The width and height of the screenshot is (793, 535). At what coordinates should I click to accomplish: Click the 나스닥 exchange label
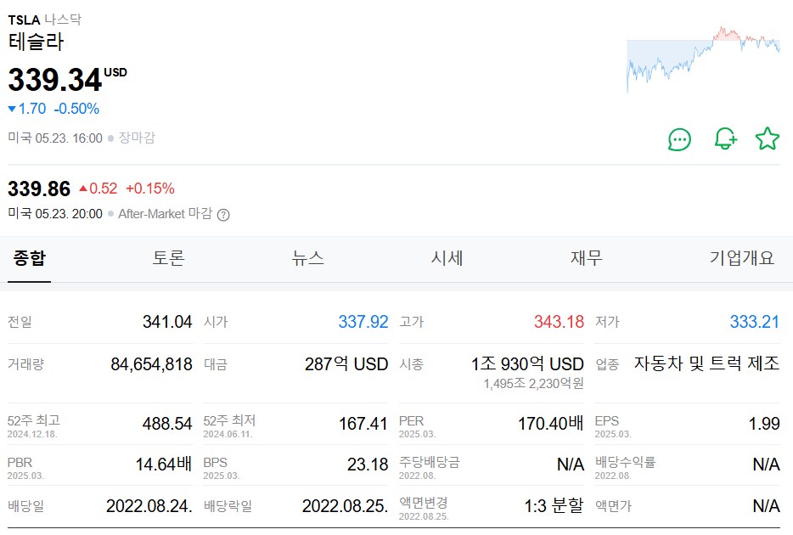[x=63, y=20]
